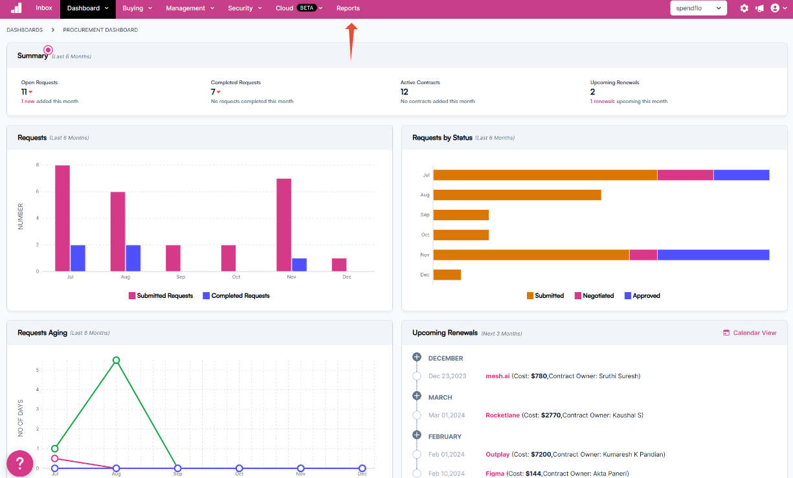Click the calendar icon beside Calendar View
Image resolution: width=793 pixels, height=478 pixels.
(726, 333)
